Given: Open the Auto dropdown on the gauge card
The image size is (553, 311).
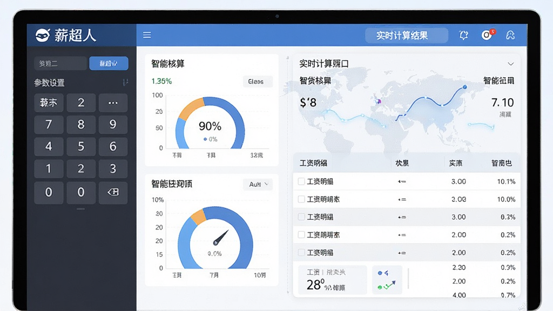Looking at the screenshot, I should click(x=258, y=185).
